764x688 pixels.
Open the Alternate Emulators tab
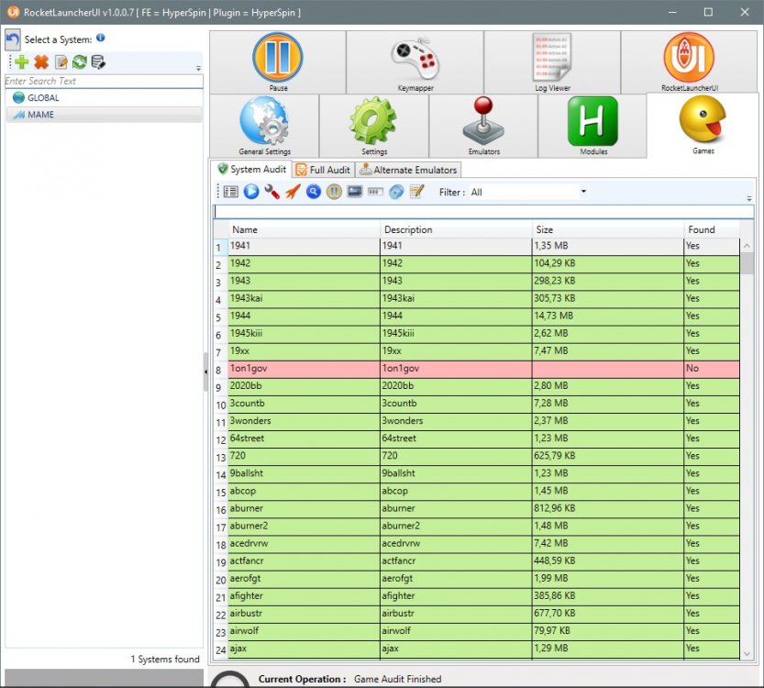pyautogui.click(x=407, y=170)
